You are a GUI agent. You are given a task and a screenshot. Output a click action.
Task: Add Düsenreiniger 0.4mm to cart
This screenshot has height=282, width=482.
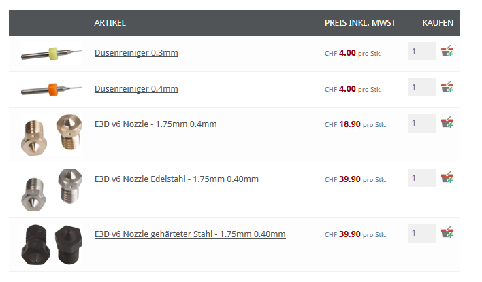[x=447, y=87]
